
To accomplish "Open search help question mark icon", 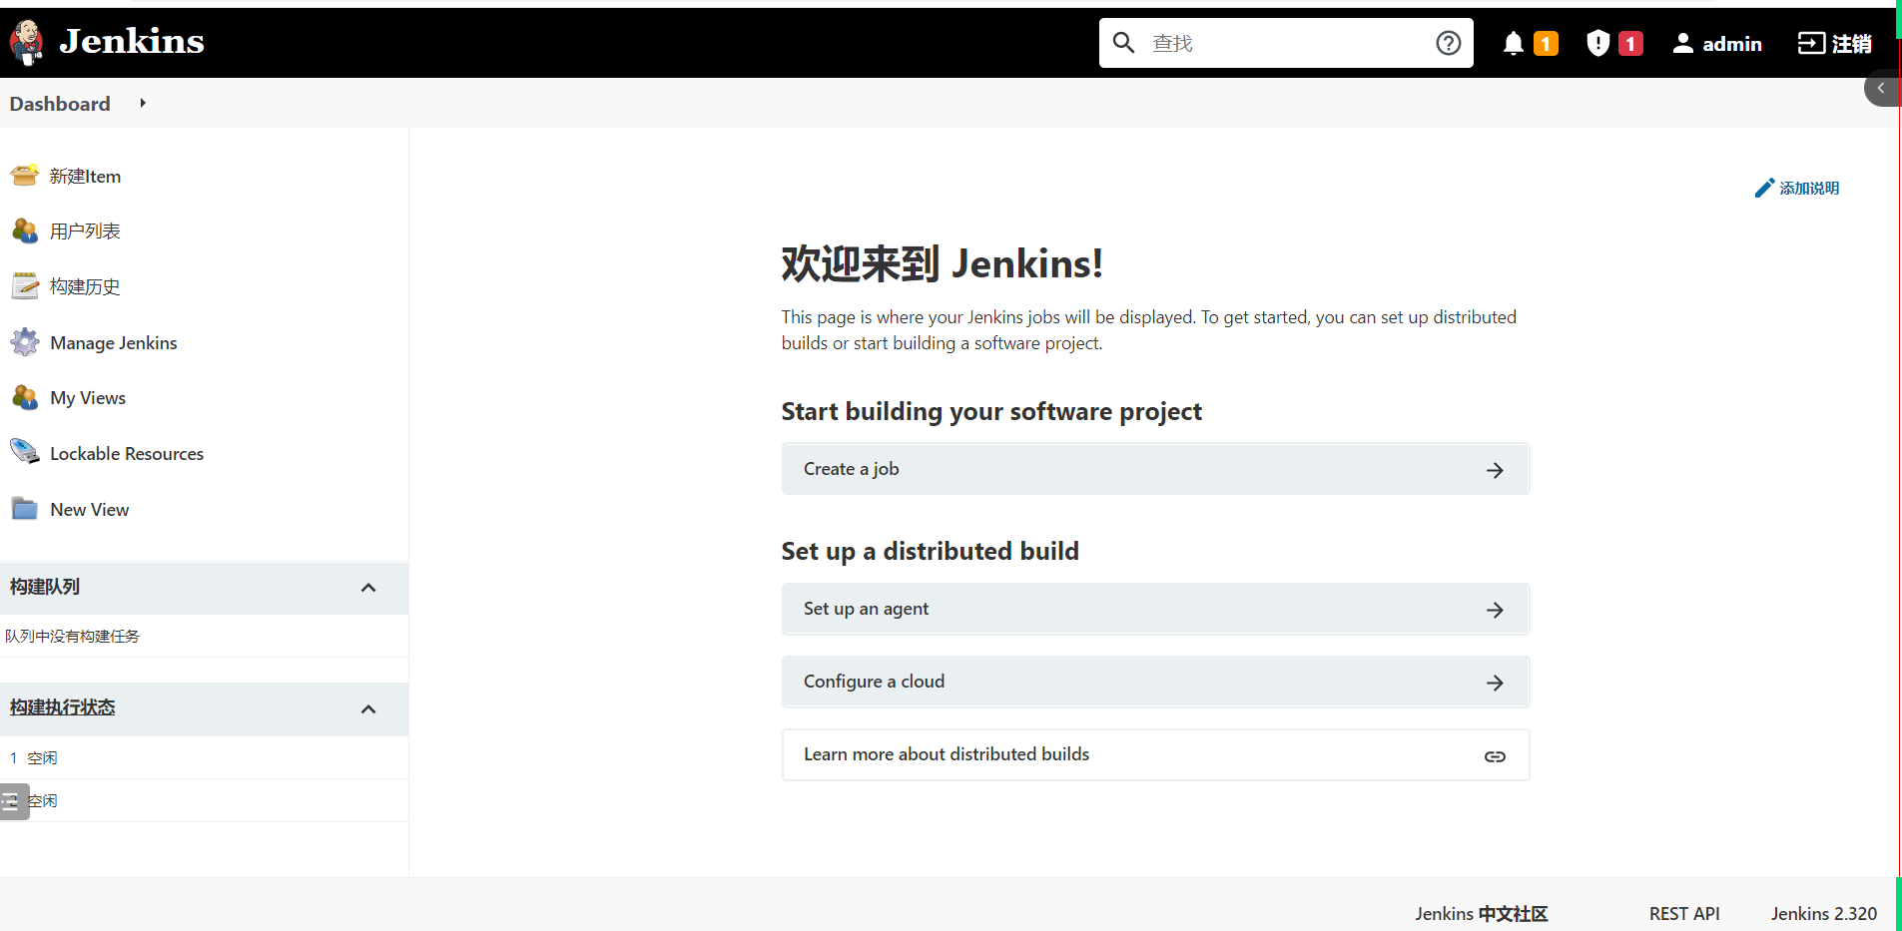I will 1448,43.
